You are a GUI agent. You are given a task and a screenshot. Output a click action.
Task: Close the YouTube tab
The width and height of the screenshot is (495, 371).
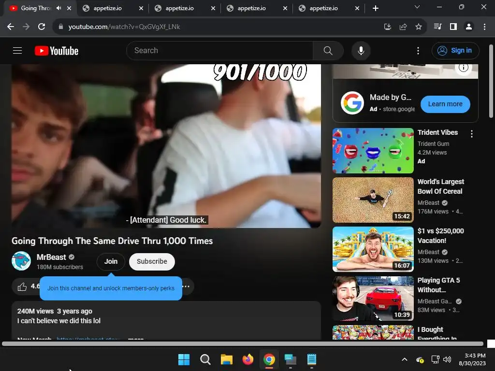[x=69, y=8]
